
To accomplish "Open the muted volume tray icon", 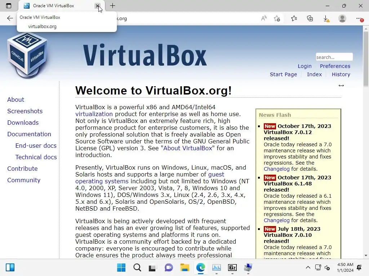I will [x=327, y=267].
